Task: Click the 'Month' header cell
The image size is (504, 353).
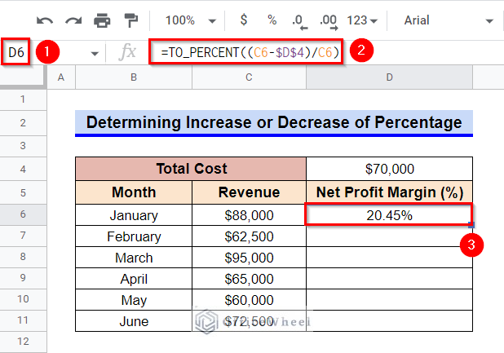Action: click(x=134, y=192)
